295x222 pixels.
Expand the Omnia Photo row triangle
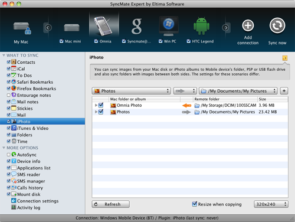96,105
